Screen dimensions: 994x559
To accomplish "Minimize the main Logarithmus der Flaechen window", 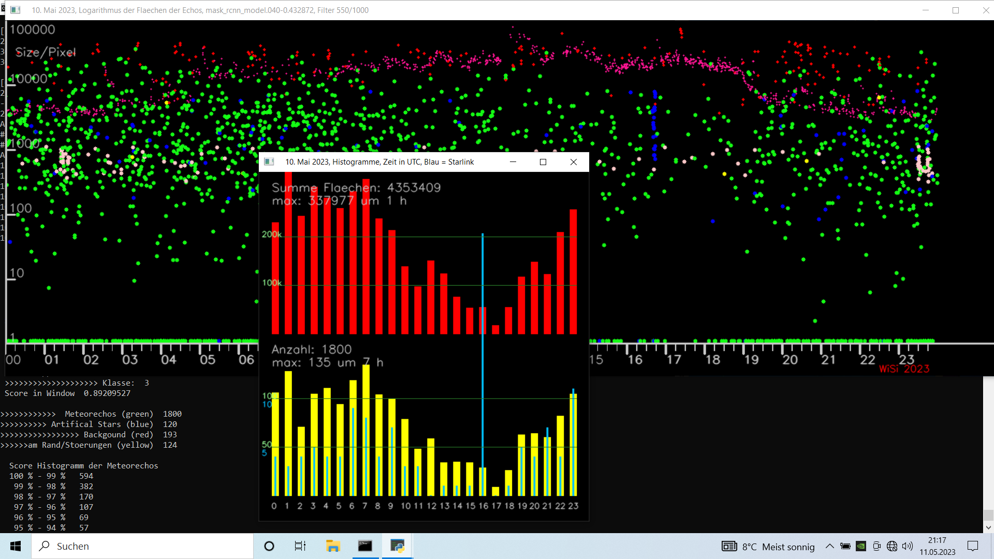I will point(926,10).
